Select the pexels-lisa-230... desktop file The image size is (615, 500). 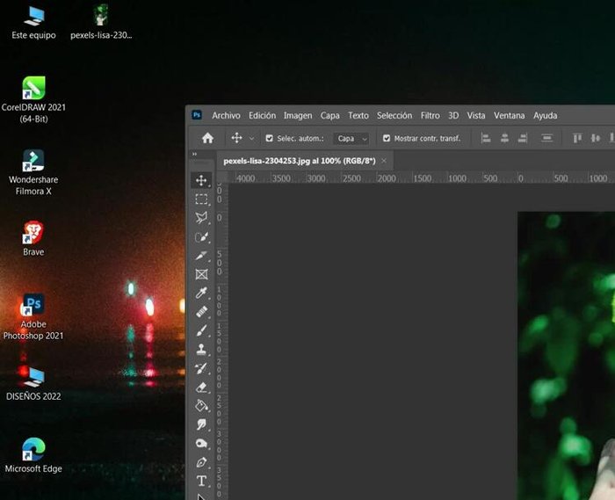(101, 23)
